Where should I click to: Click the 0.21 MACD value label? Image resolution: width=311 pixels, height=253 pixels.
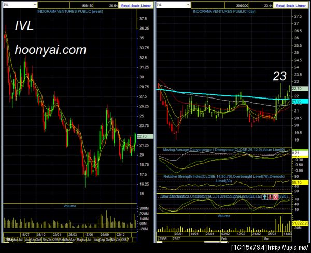300,153
